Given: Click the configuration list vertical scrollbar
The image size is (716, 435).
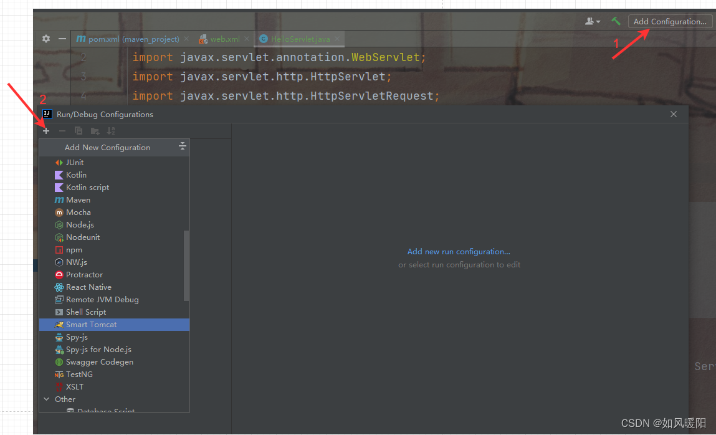Looking at the screenshot, I should (186, 265).
